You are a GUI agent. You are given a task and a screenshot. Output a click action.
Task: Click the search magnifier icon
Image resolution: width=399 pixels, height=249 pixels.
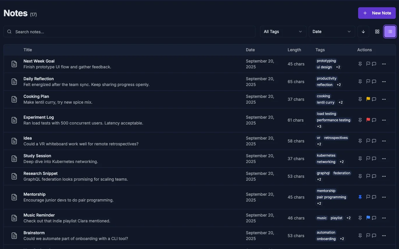[x=9, y=32]
